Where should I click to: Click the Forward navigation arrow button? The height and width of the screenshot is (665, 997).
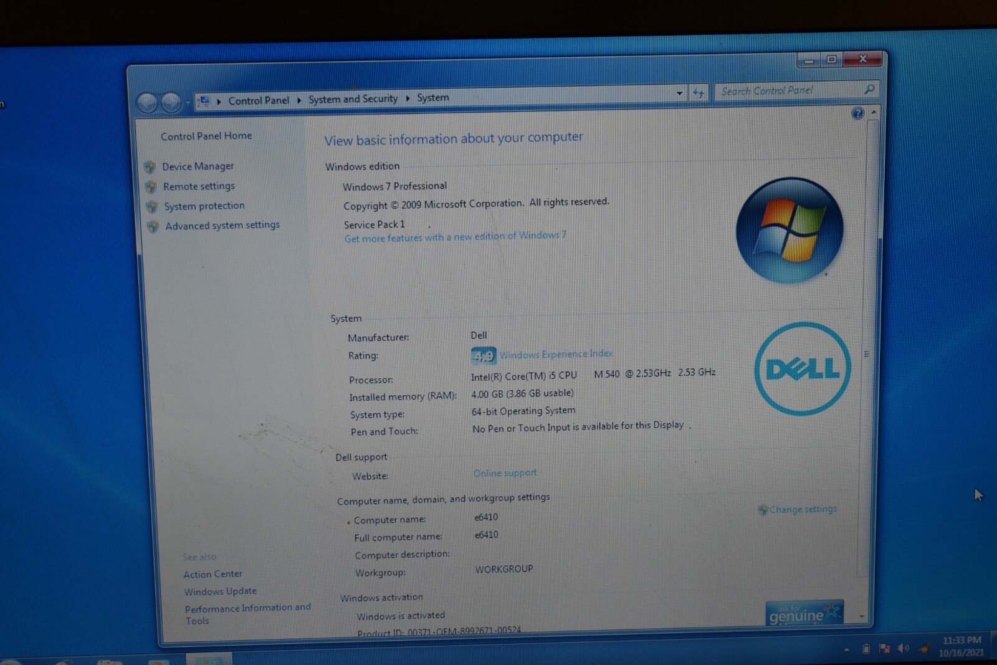[x=171, y=102]
